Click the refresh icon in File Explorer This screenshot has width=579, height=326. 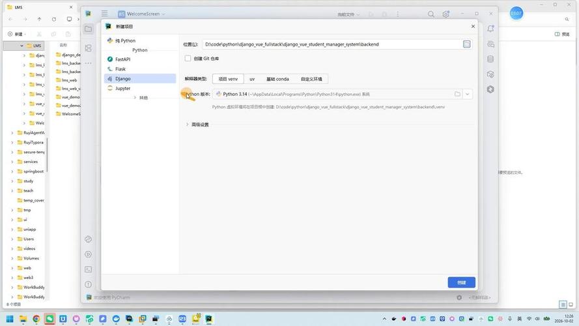(x=54, y=19)
